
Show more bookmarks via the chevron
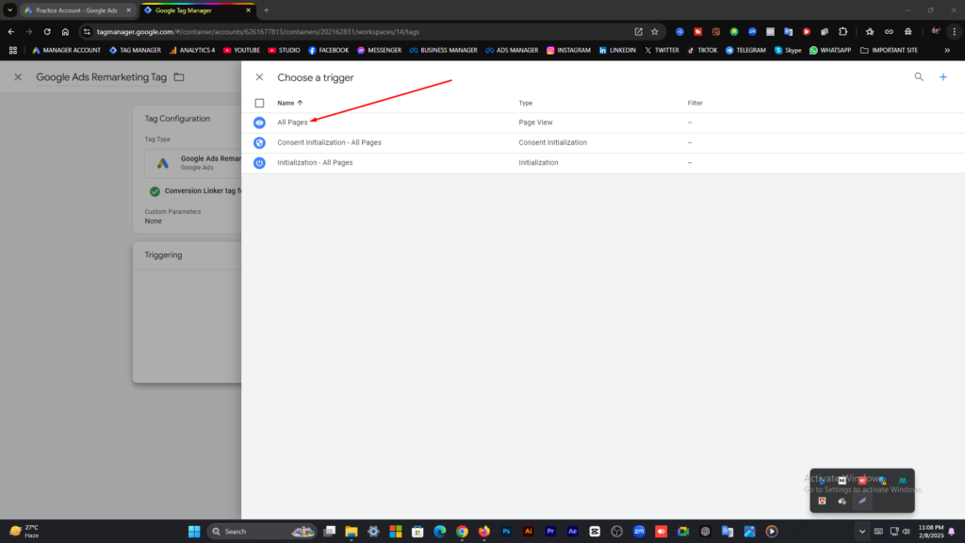point(947,51)
